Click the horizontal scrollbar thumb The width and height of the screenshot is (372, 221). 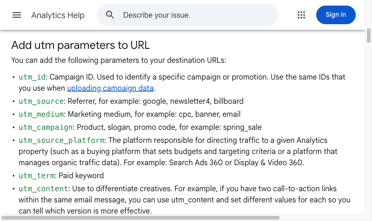(x=140, y=218)
